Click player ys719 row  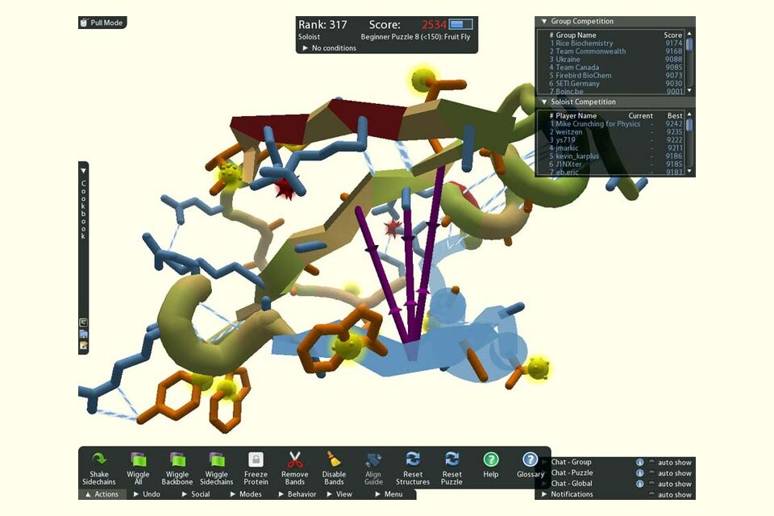point(615,139)
